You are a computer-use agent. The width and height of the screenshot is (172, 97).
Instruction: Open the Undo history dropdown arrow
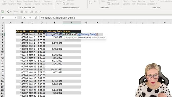pyautogui.click(x=11, y=12)
